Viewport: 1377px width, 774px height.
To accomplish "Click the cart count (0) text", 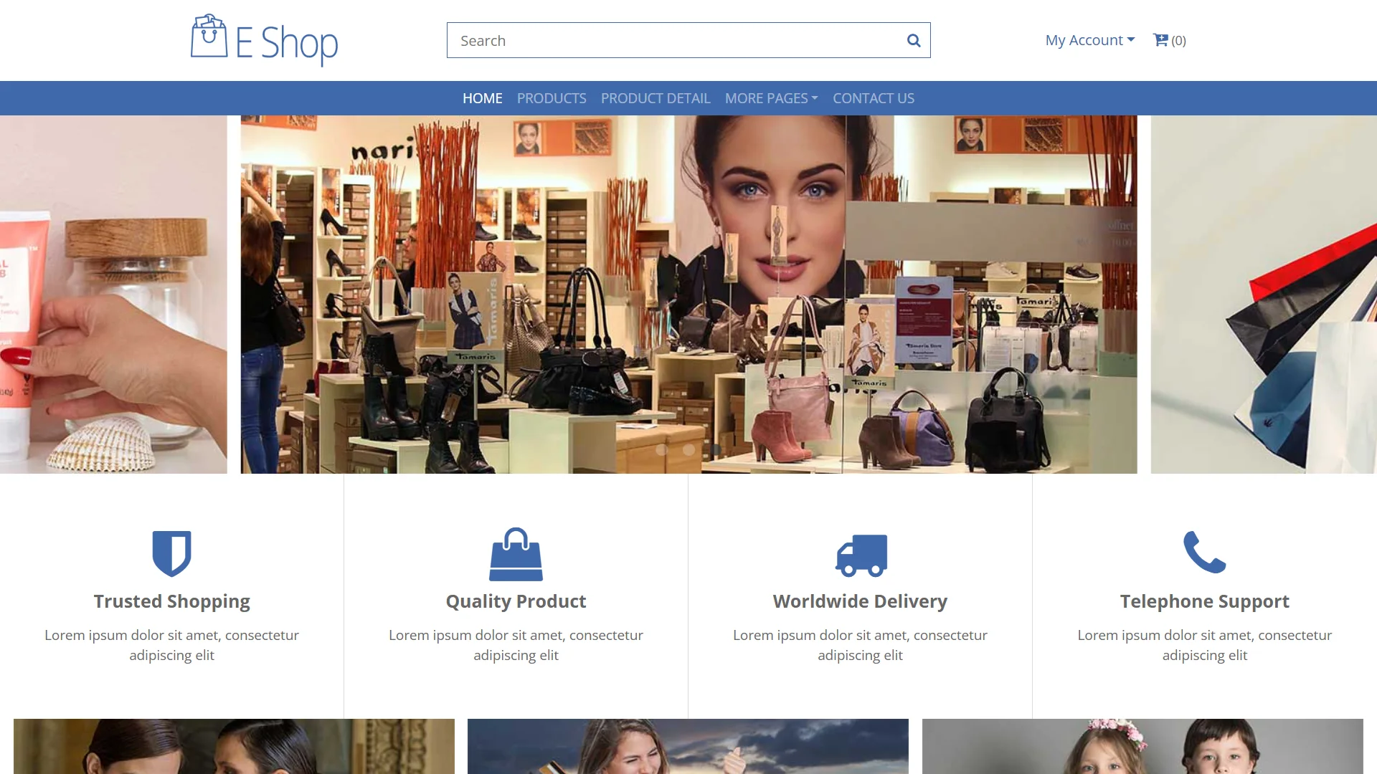I will (1178, 41).
